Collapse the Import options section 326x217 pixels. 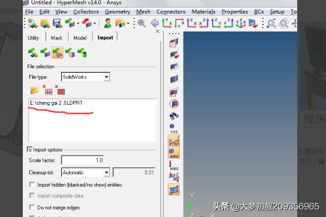29,149
